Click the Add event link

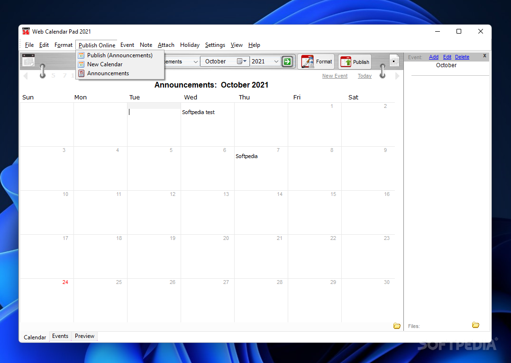433,57
